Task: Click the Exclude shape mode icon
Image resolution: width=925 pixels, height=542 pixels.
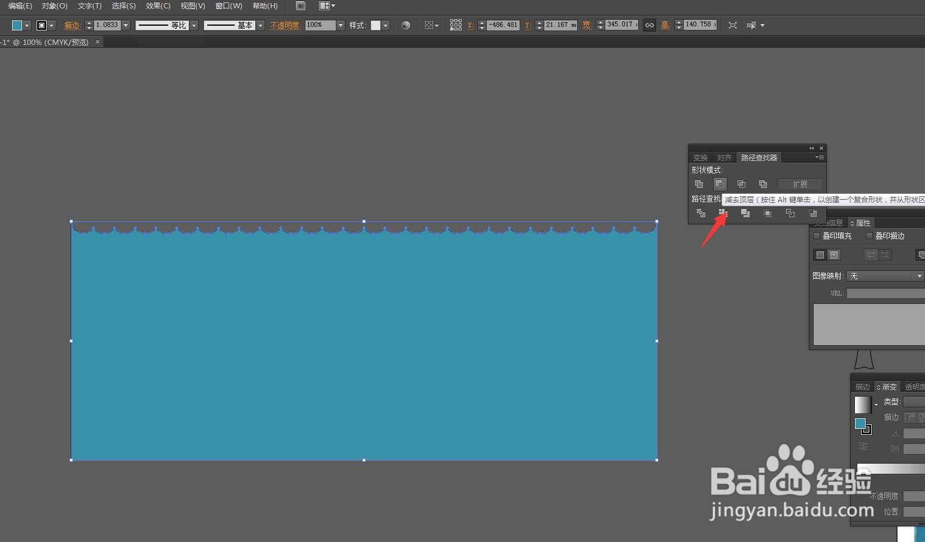Action: (x=763, y=184)
